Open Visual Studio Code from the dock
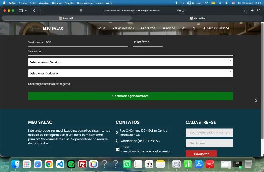This screenshot has width=264, height=172. 60,164
